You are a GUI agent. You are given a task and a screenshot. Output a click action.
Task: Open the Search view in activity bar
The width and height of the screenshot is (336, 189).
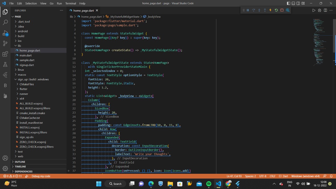tap(5, 23)
